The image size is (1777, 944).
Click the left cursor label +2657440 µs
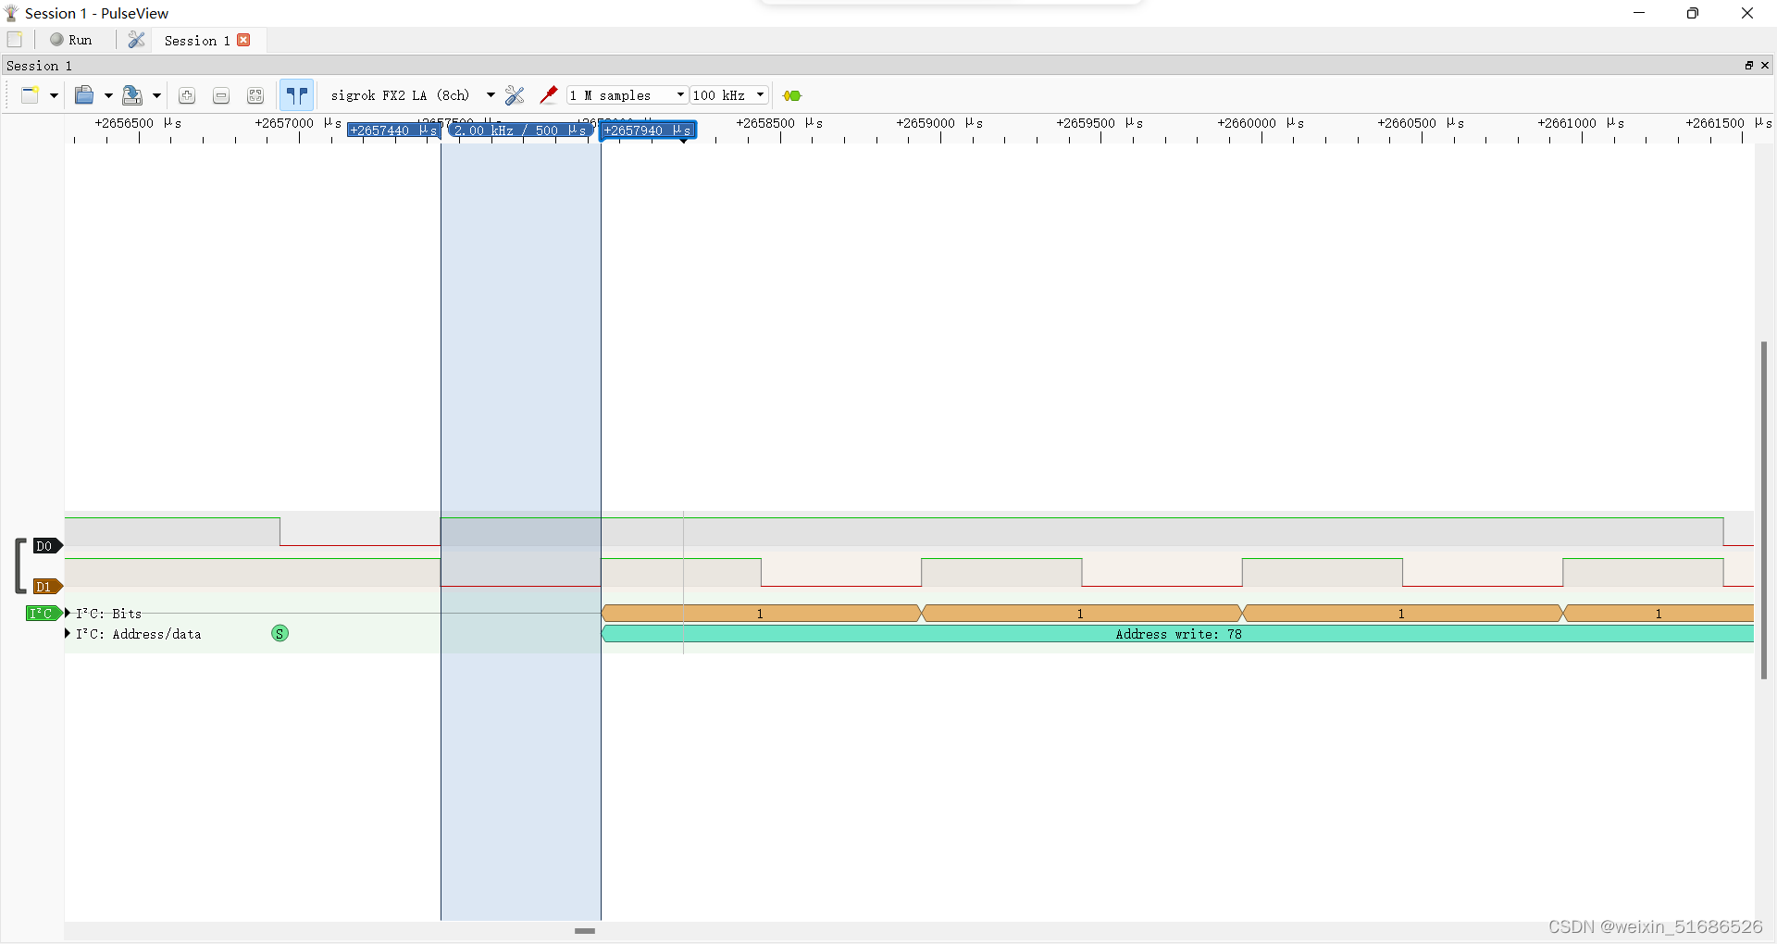[x=393, y=130]
